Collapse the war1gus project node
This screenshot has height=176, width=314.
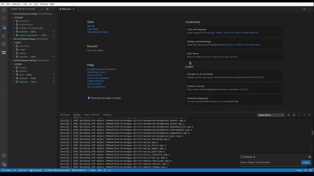click(12, 64)
